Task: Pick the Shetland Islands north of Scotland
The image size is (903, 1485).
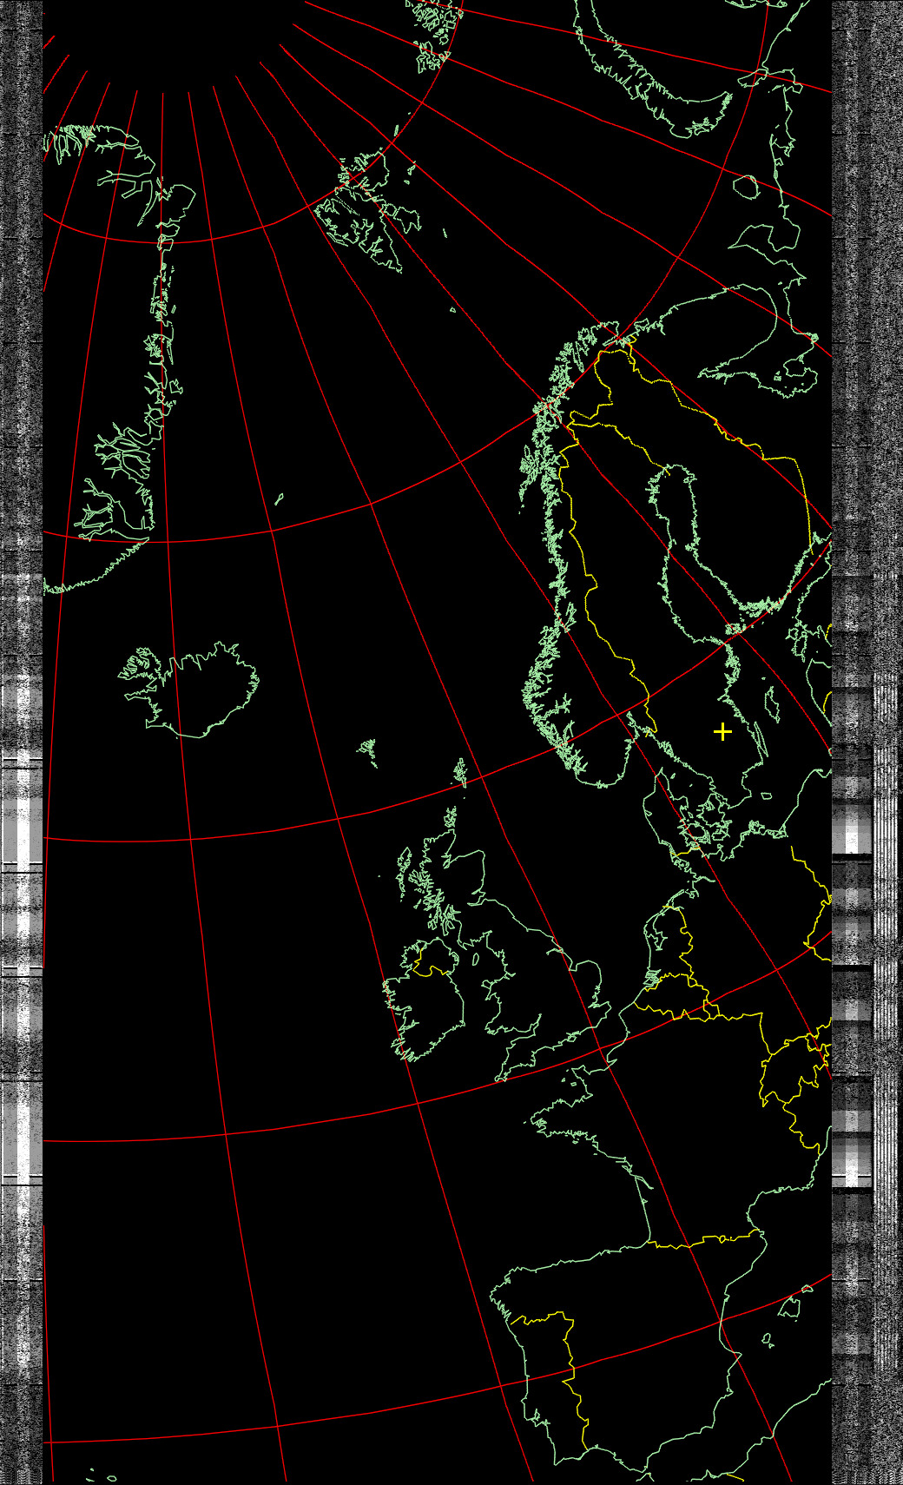Action: pyautogui.click(x=460, y=771)
